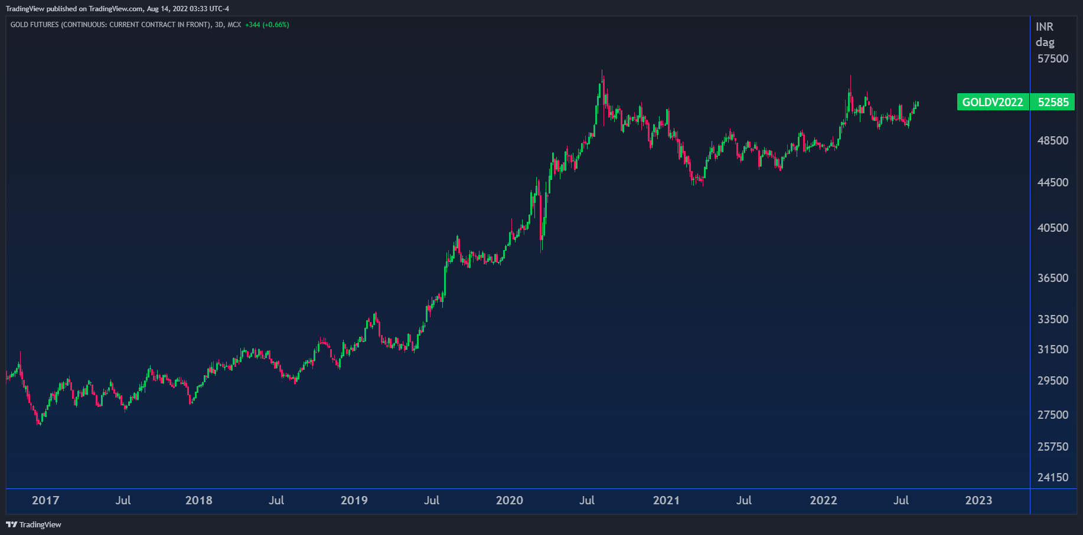Image resolution: width=1083 pixels, height=535 pixels.
Task: Click the 2018 time axis label
Action: click(199, 500)
